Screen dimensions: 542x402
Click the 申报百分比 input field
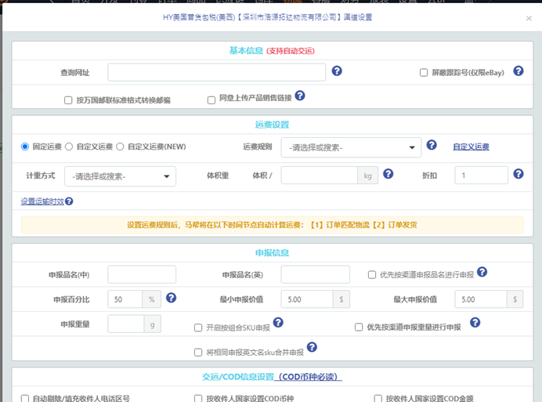pos(125,299)
